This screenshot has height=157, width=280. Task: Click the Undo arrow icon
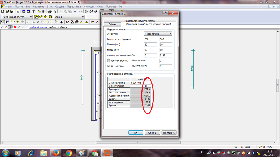[76, 11]
